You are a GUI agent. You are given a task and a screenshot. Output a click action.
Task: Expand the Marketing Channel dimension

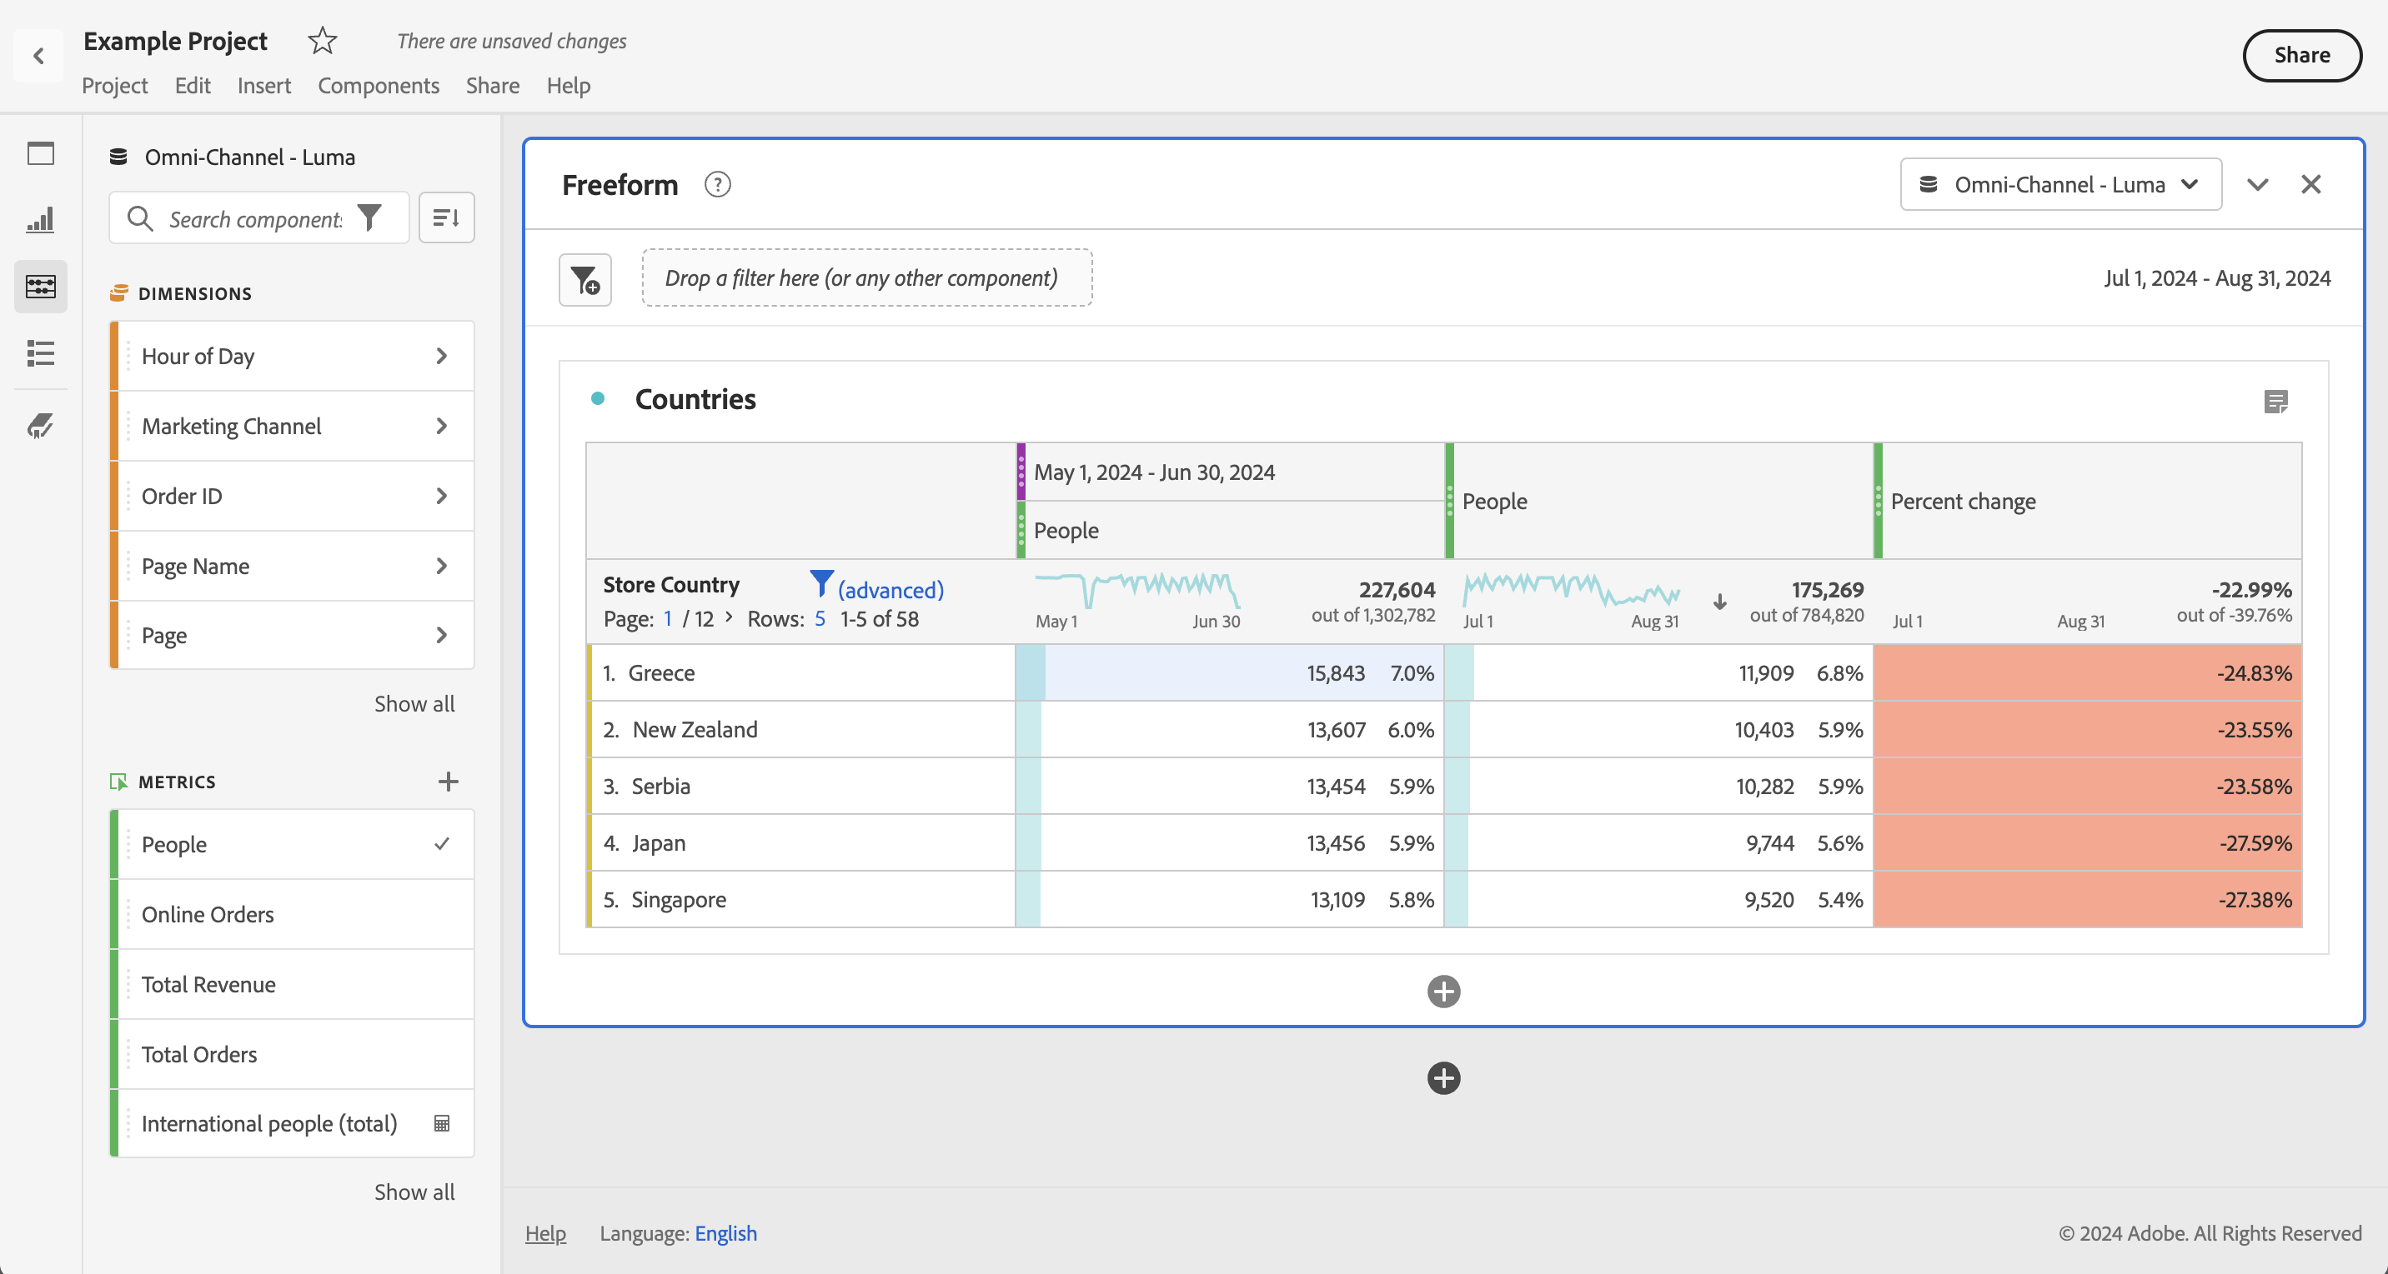(441, 427)
